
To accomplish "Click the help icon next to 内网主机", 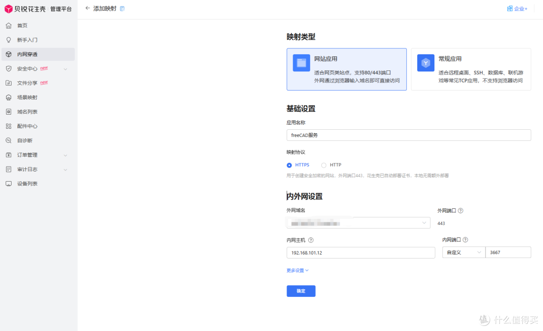I will (311, 240).
